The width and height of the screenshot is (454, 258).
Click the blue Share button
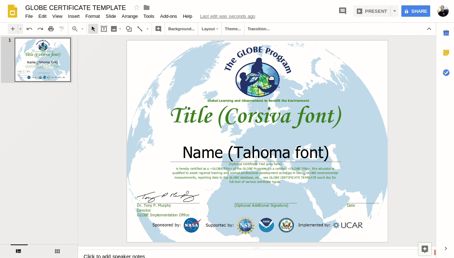[x=416, y=11]
